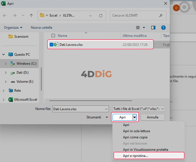This screenshot has width=196, height=162.
Task: Sort files by Nome column
Action: pyautogui.click(x=63, y=36)
